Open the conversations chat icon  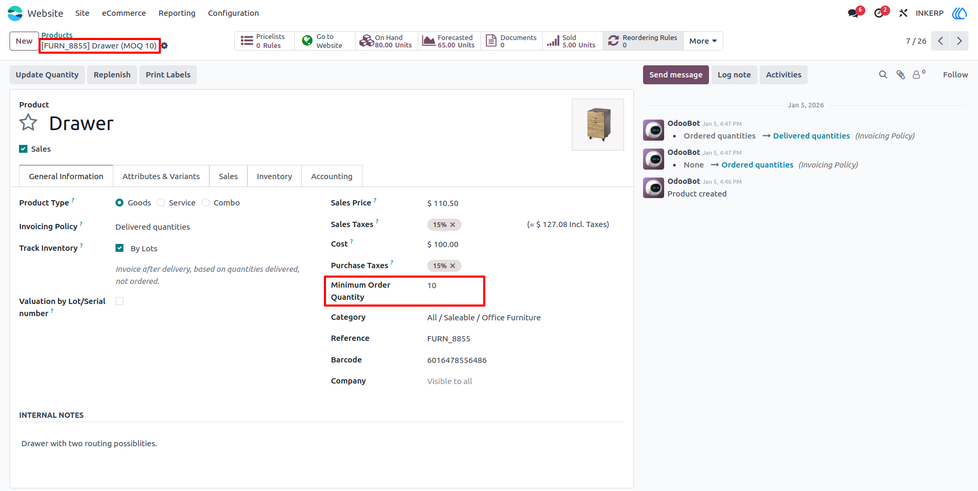pos(854,13)
